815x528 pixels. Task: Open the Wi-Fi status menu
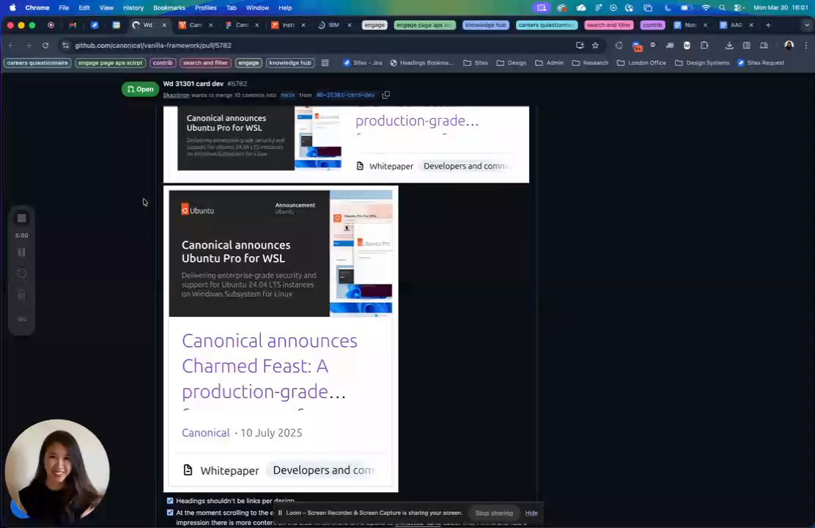(705, 8)
